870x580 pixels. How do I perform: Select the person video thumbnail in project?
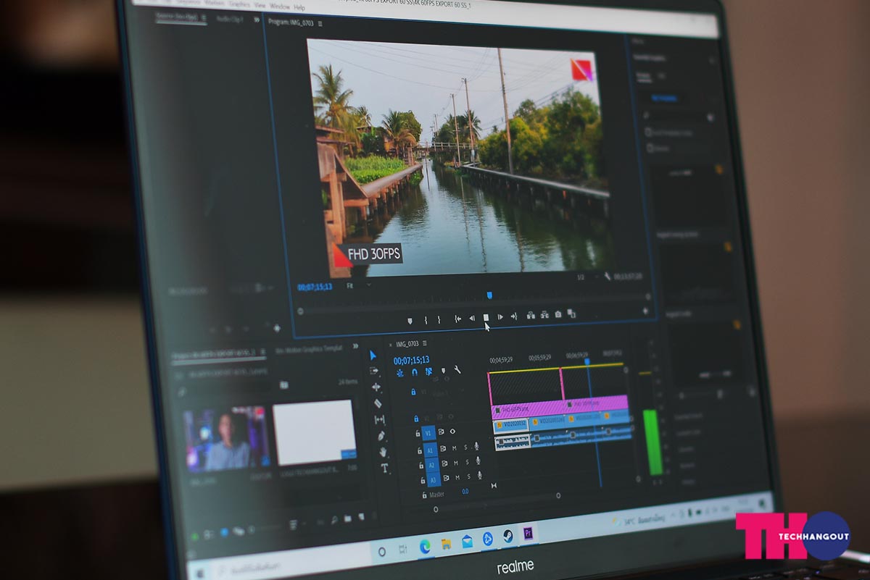point(225,438)
